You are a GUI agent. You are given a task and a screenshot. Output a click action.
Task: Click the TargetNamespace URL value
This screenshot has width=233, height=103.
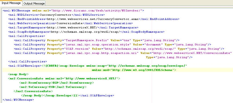pyautogui.click(x=72, y=28)
